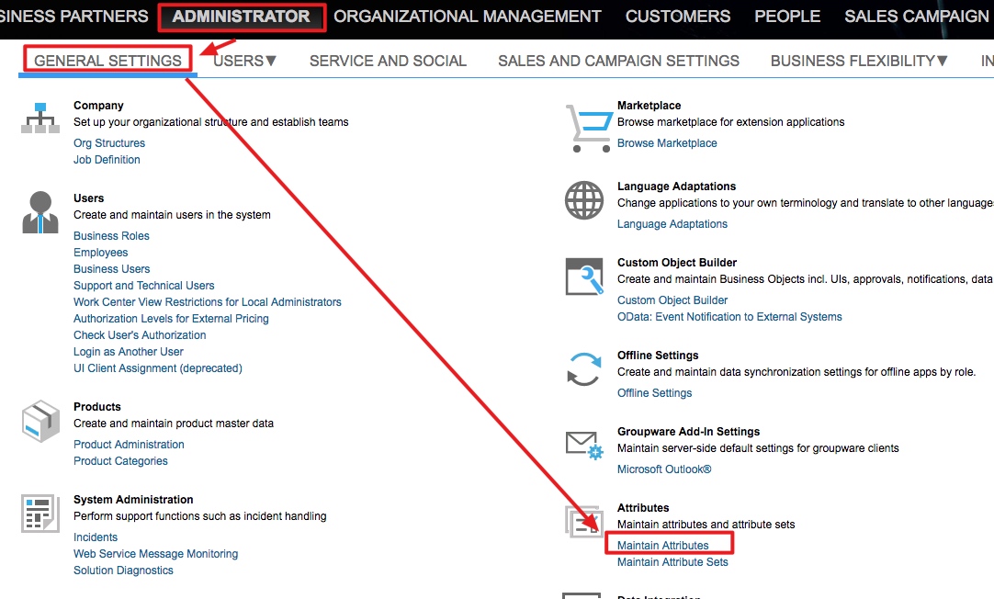Click the Products section heading
The width and height of the screenshot is (994, 599).
tap(97, 406)
